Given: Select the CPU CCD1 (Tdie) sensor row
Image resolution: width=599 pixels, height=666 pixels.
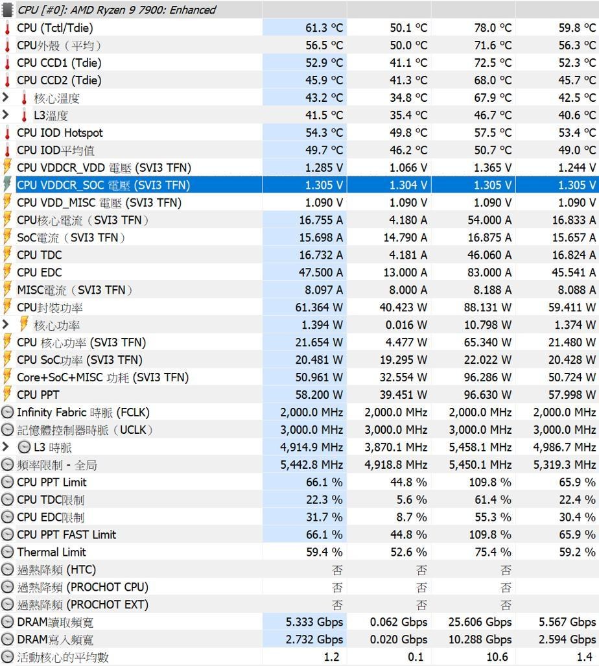Looking at the screenshot, I should click(59, 63).
